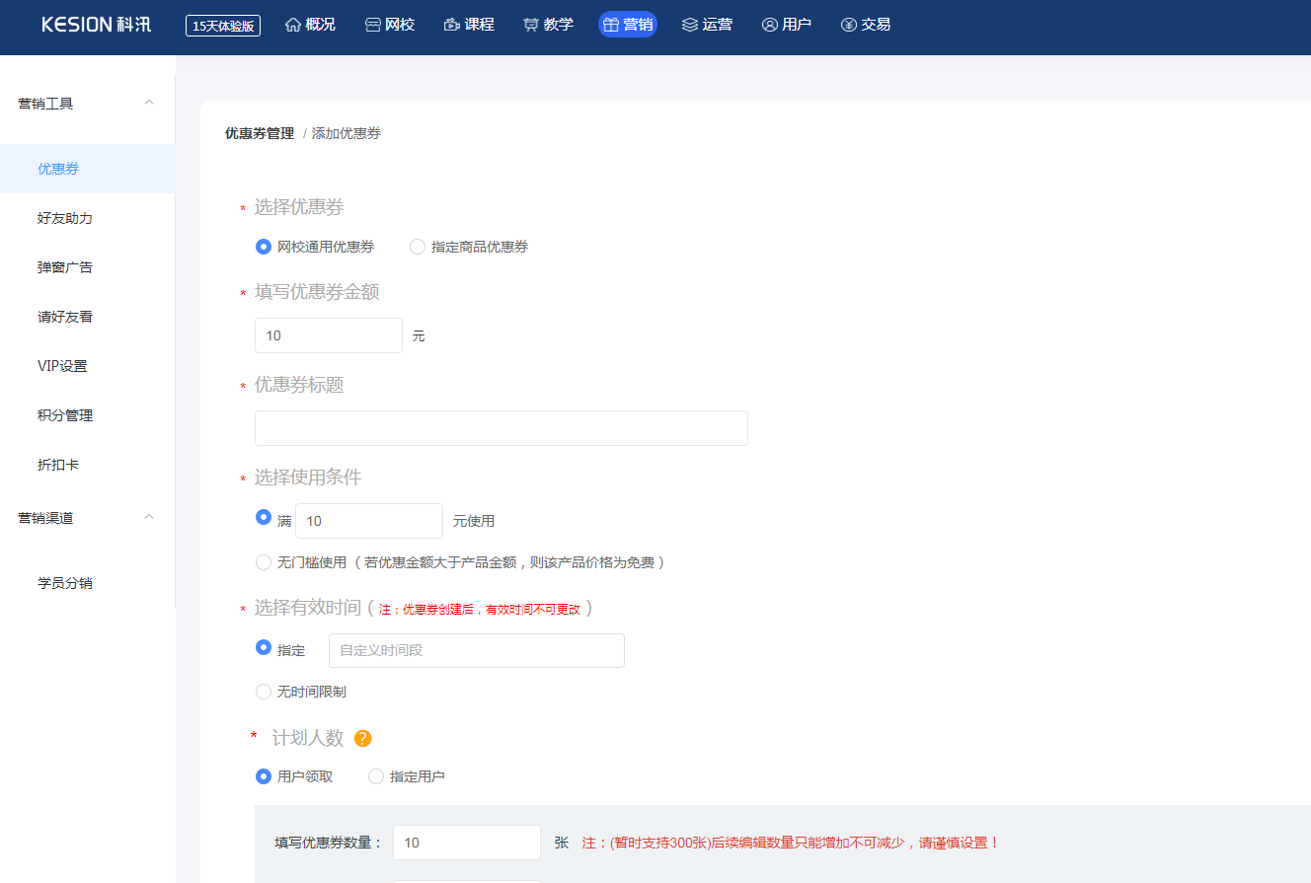1311x883 pixels.
Task: Click the 交易 yen icon
Action: (849, 25)
